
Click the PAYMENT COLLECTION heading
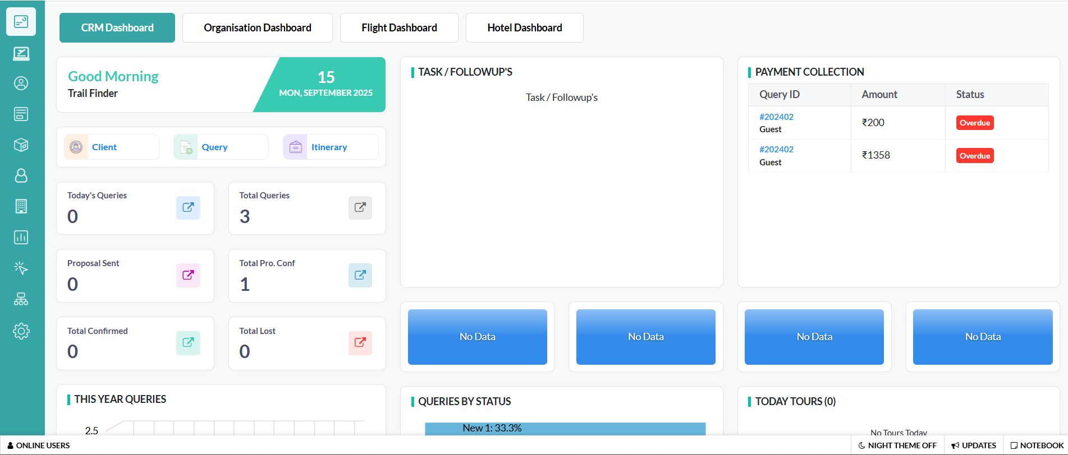pos(810,72)
